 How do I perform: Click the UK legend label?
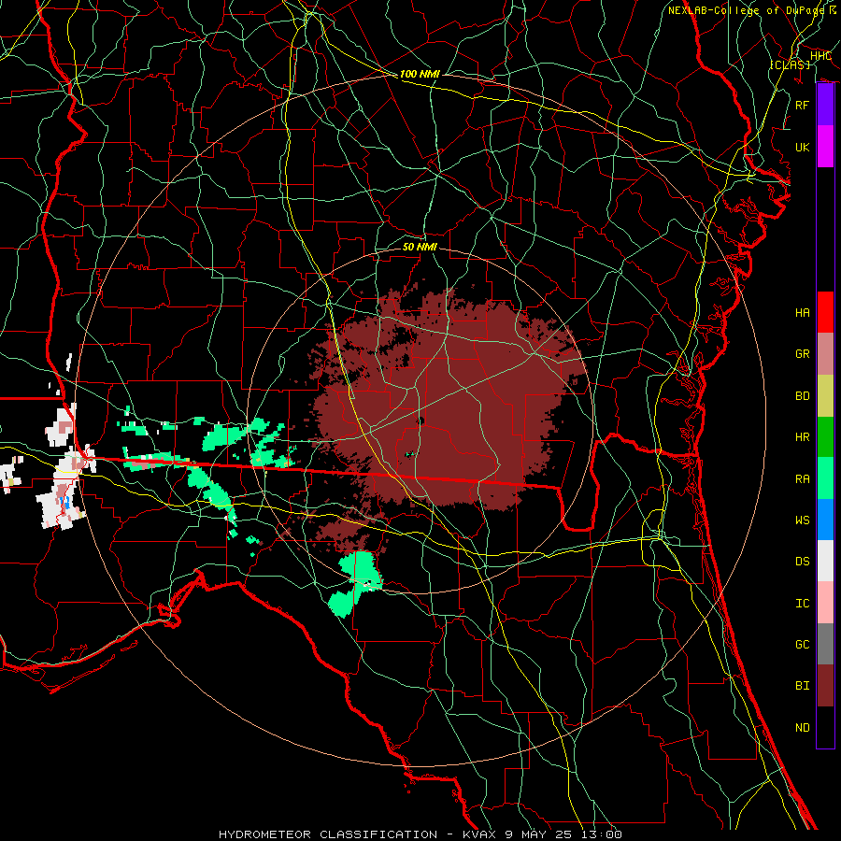[803, 147]
